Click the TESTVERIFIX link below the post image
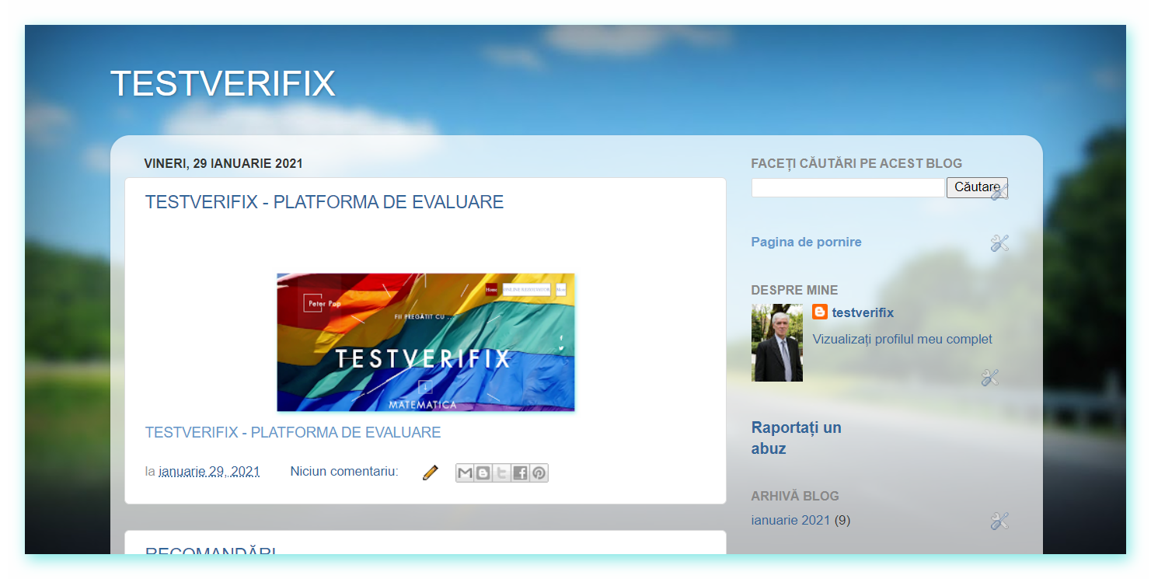The width and height of the screenshot is (1151, 579). click(293, 432)
